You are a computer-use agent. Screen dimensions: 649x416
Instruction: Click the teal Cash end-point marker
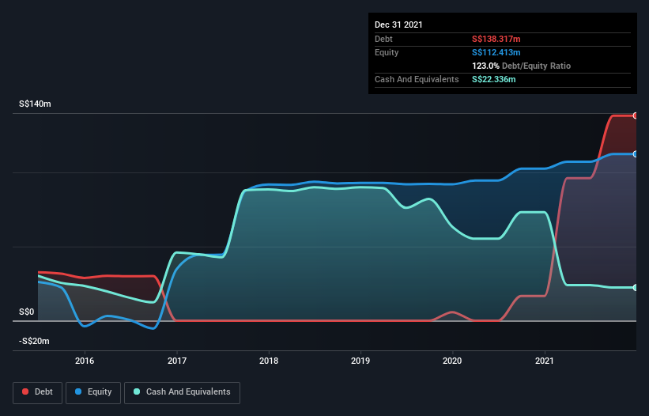(x=636, y=287)
